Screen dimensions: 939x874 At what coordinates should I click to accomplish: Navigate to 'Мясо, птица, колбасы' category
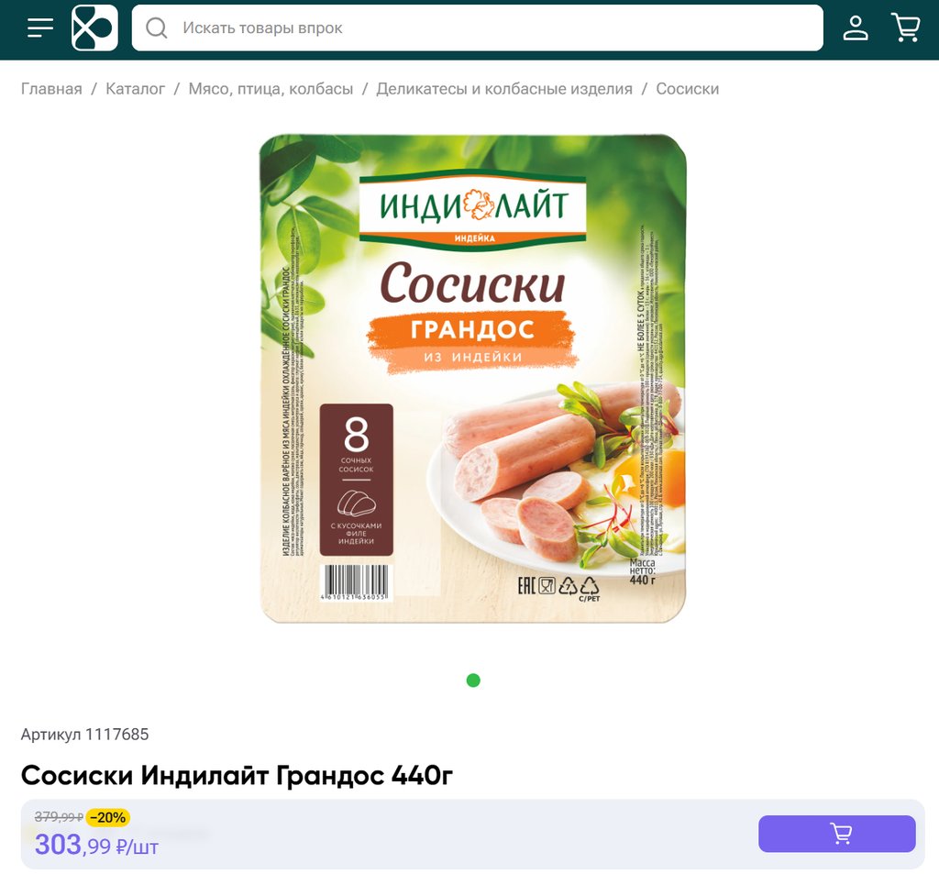[x=271, y=89]
